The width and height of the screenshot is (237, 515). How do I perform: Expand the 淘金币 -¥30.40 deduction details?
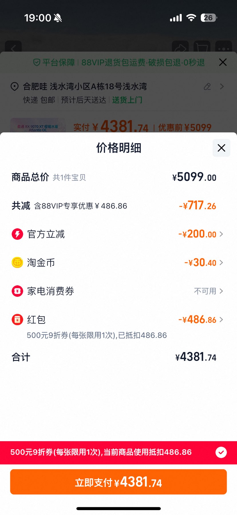pos(204,262)
